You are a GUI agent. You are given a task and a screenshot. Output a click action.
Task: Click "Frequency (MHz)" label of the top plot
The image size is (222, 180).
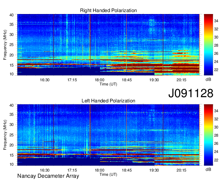tap(5, 45)
